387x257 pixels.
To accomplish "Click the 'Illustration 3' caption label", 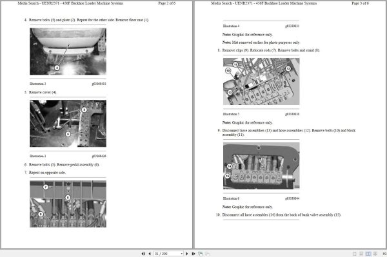I will pyautogui.click(x=38, y=156).
